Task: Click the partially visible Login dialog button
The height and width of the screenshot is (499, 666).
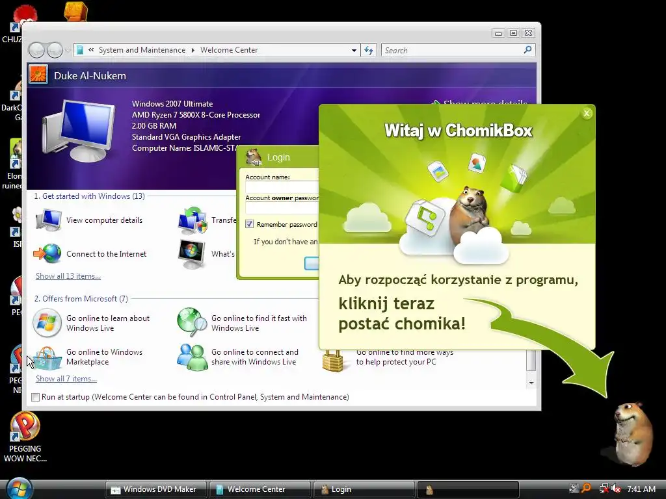Action: 312,263
